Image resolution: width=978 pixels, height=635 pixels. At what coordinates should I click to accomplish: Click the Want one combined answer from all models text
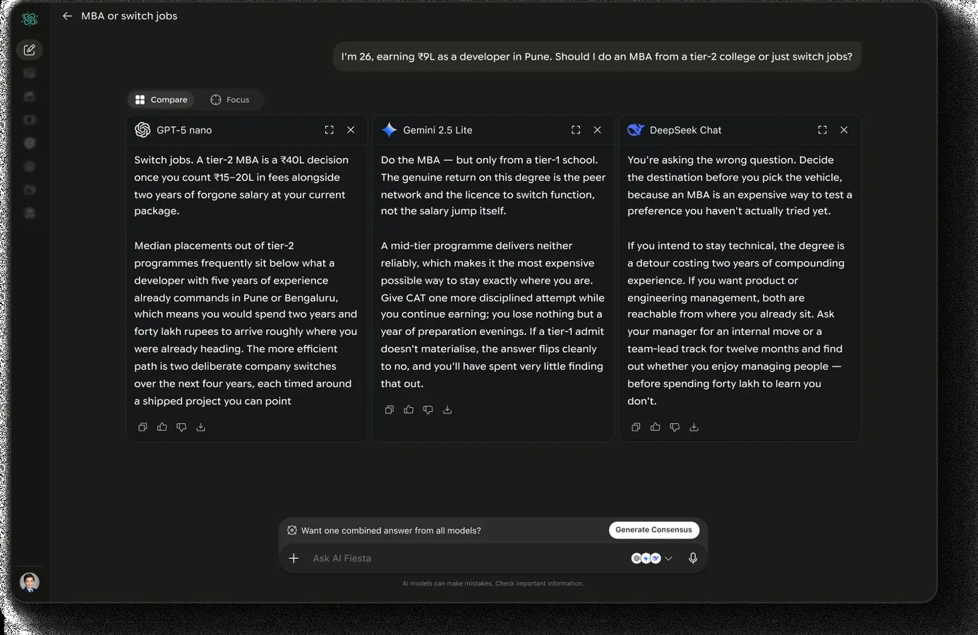click(x=391, y=531)
